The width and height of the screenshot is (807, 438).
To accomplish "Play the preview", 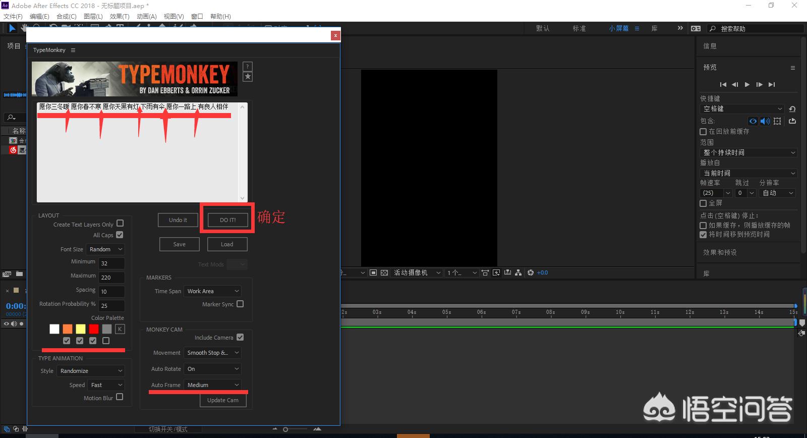I will pos(747,85).
